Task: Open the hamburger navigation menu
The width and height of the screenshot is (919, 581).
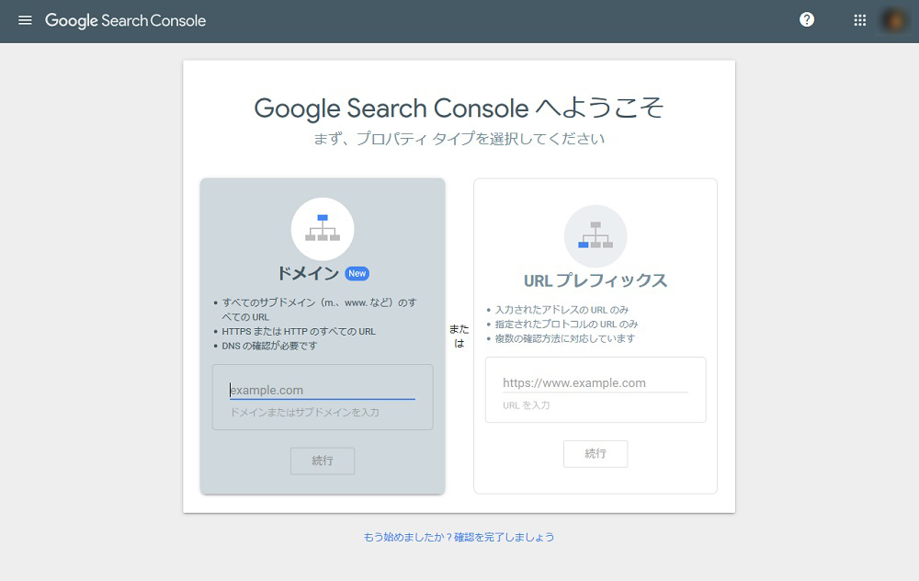Action: pyautogui.click(x=25, y=20)
